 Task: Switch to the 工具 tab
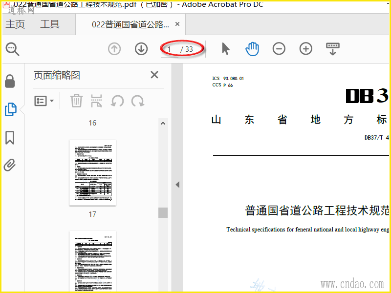tap(50, 24)
